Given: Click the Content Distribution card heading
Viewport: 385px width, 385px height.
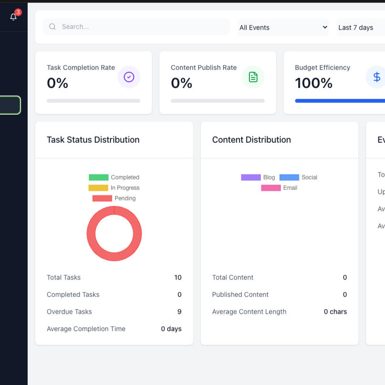Looking at the screenshot, I should pyautogui.click(x=251, y=140).
